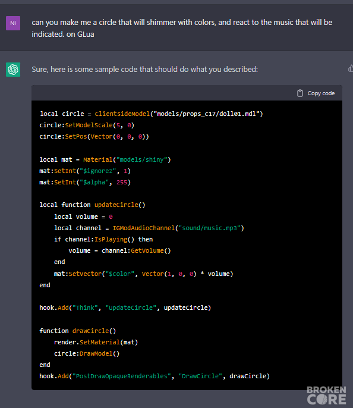Click the line 'local circle = ClientsideModel'
353x408 pixels.
[x=152, y=114]
